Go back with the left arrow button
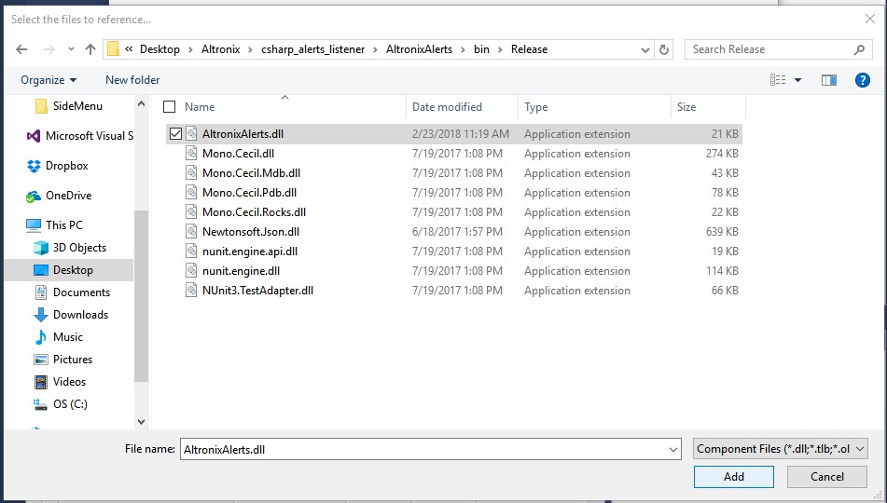 click(21, 49)
